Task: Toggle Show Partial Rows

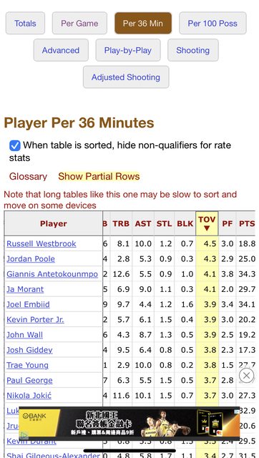Action: [x=99, y=177]
